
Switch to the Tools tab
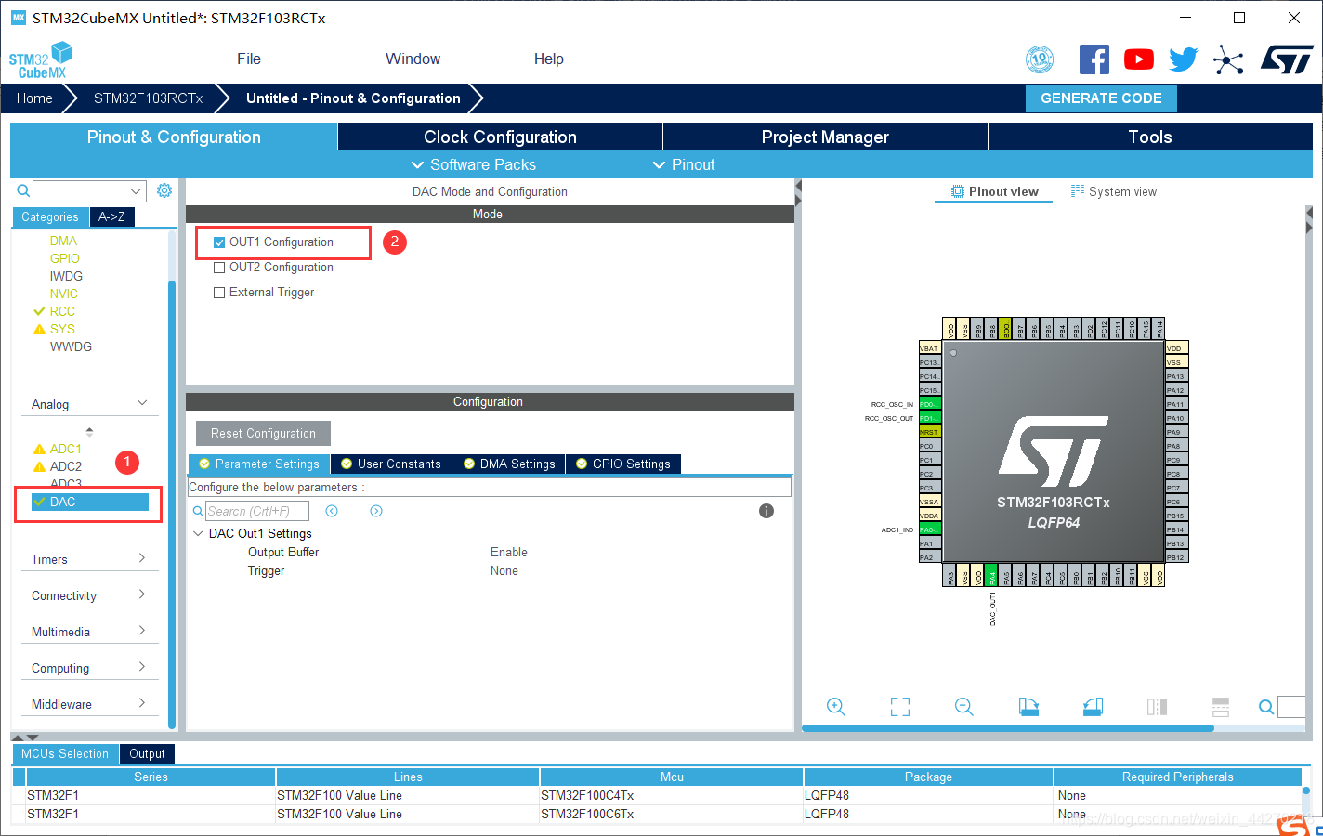point(1150,137)
